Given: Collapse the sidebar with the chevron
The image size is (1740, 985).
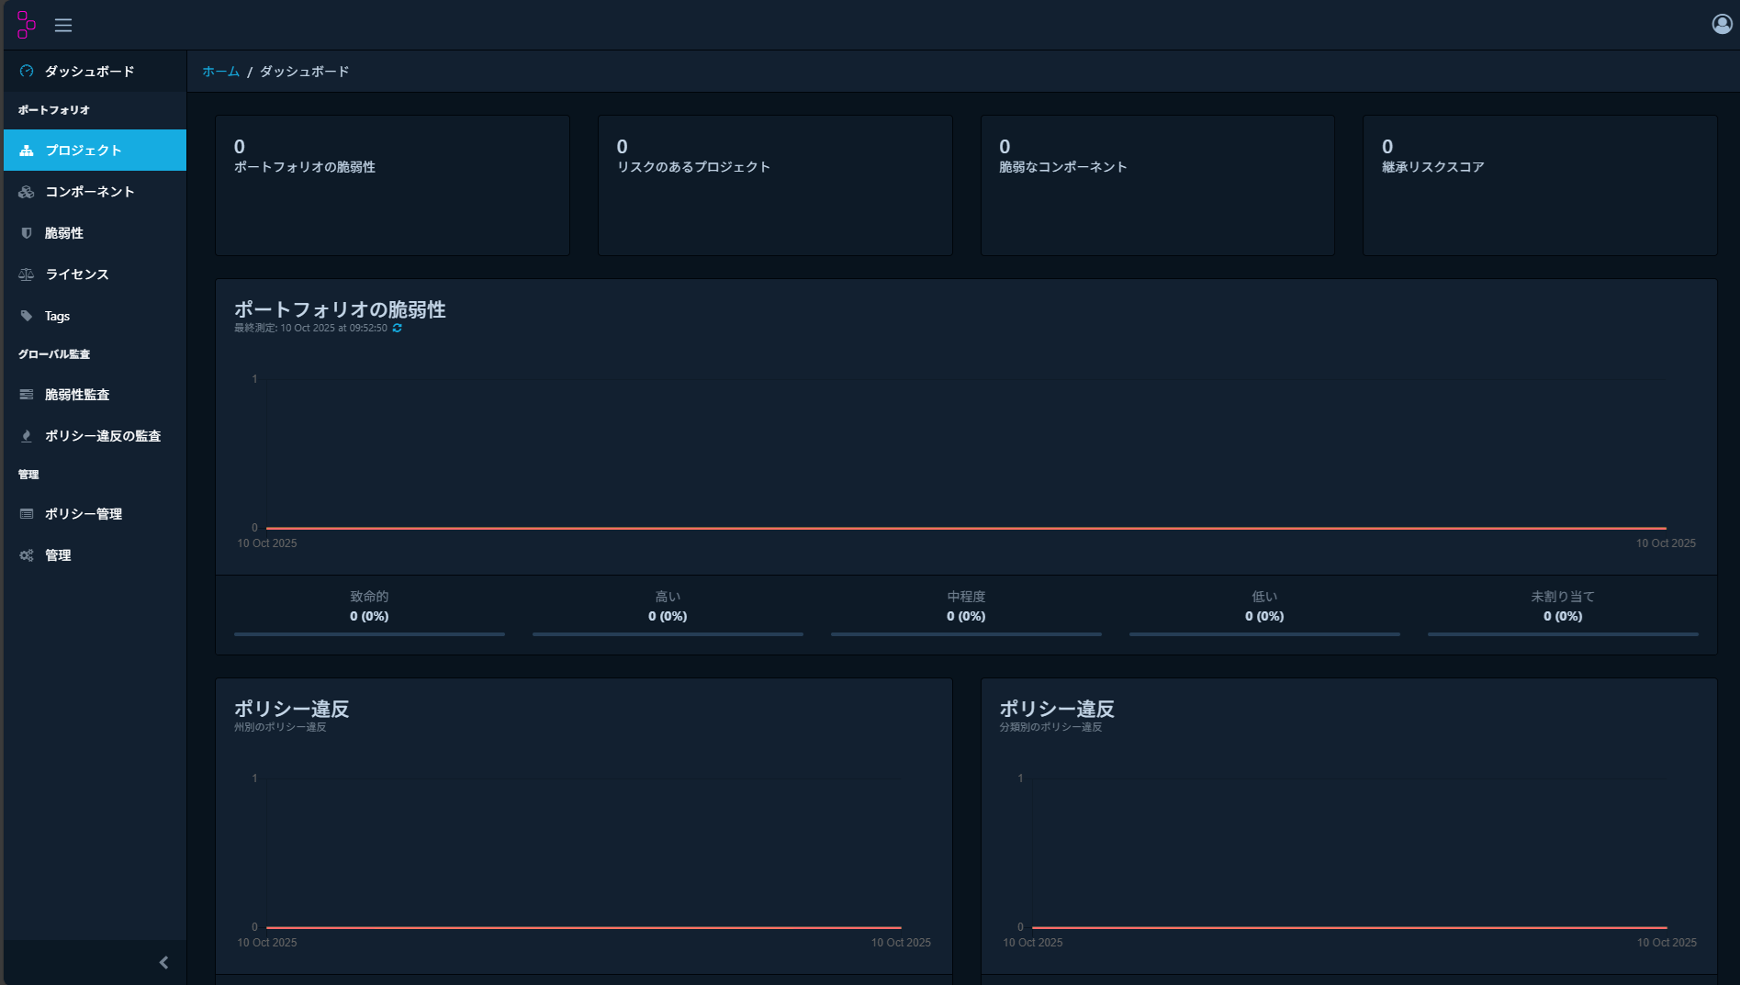Looking at the screenshot, I should [x=163, y=962].
